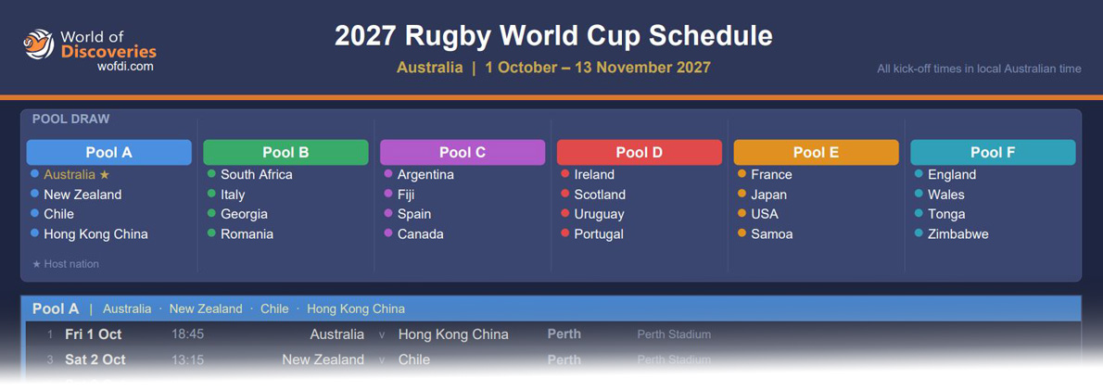Click the red dot beside Ireland
The image size is (1103, 390).
click(x=564, y=173)
